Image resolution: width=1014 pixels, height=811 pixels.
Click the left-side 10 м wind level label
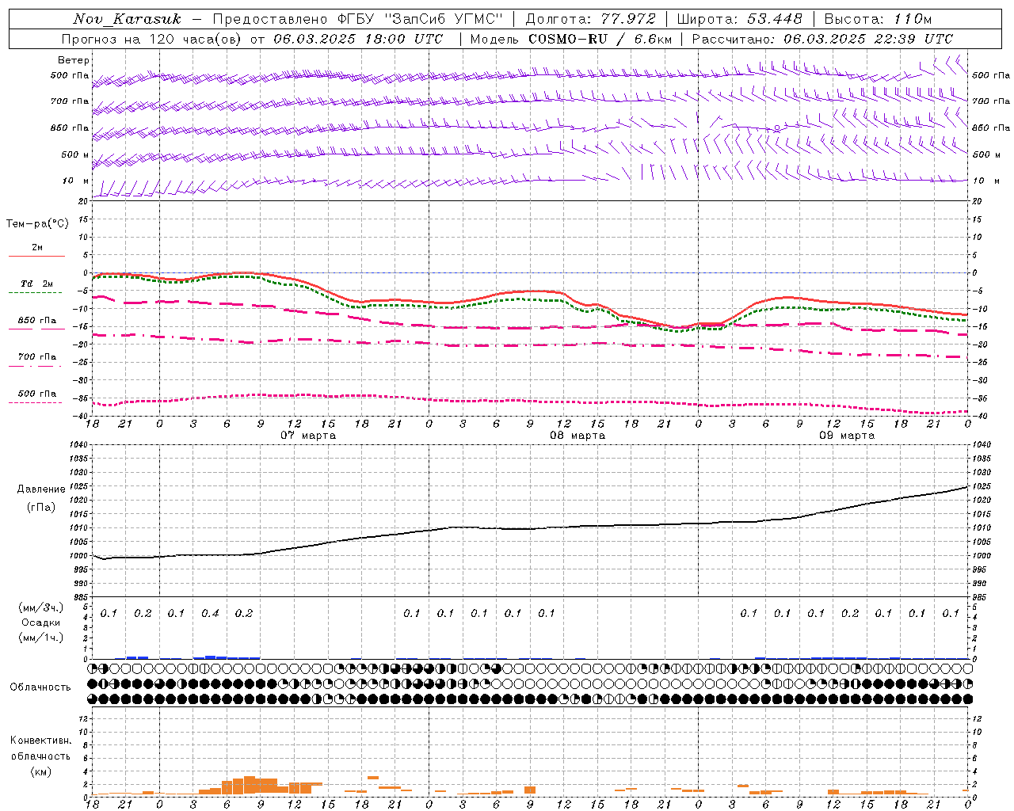pos(76,181)
